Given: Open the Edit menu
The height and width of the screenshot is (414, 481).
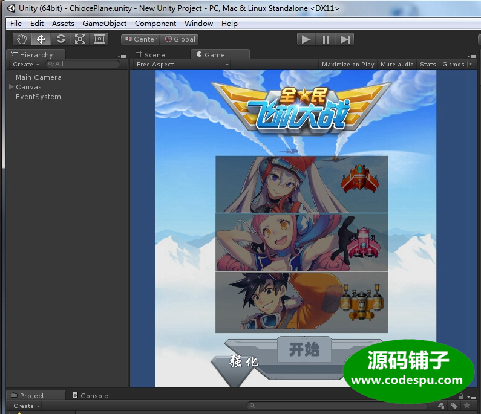Looking at the screenshot, I should (37, 24).
